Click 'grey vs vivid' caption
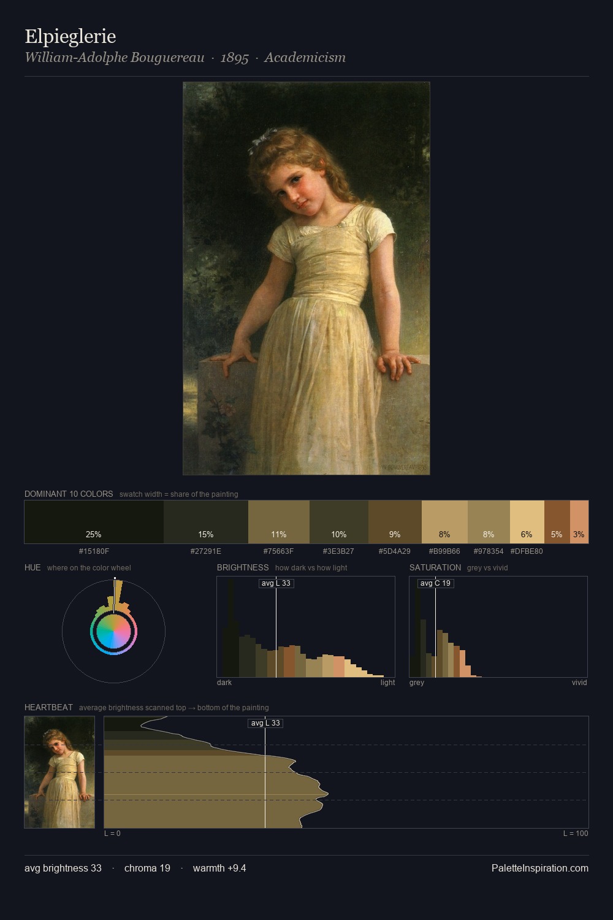This screenshot has height=920, width=613. click(487, 568)
